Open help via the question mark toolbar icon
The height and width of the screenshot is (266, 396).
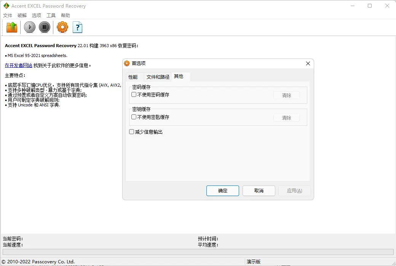[78, 27]
